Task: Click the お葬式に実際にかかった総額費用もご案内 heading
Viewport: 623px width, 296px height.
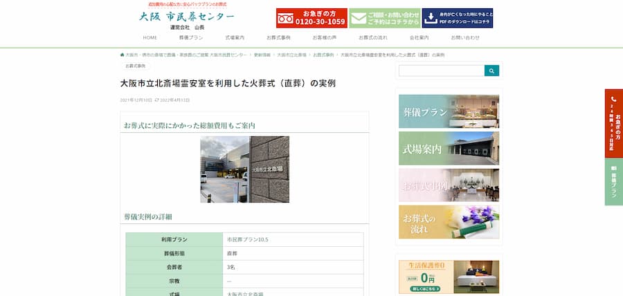Action: click(x=190, y=126)
